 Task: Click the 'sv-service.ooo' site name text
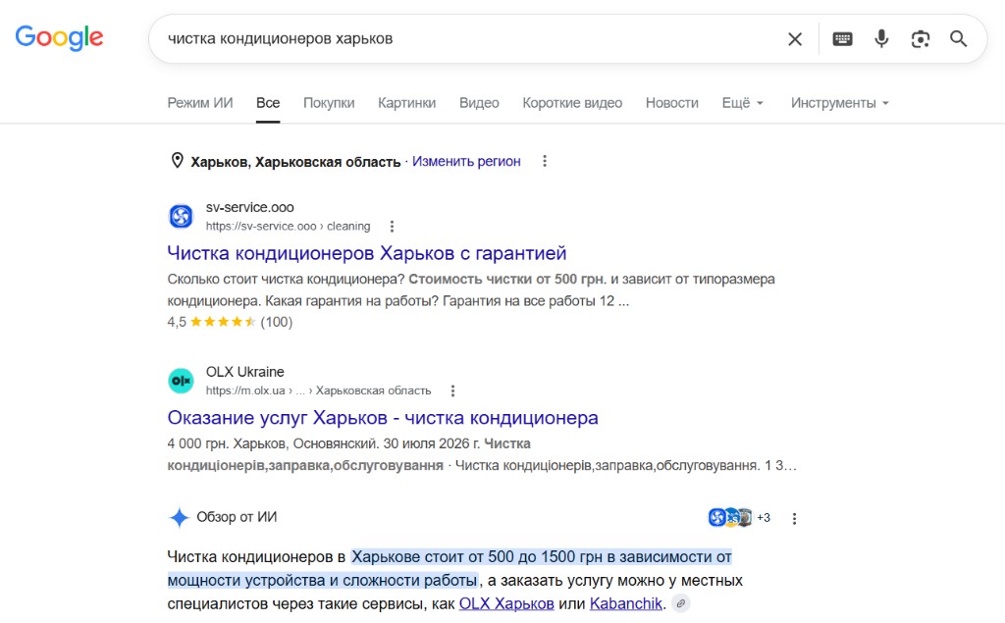pos(250,207)
